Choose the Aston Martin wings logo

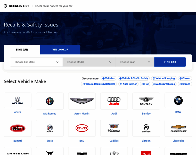(x=82, y=101)
